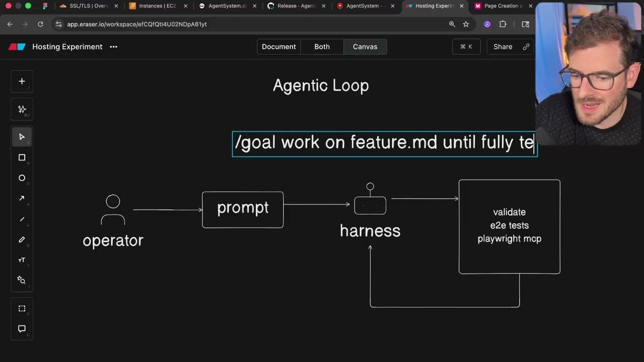This screenshot has width=644, height=362.
Task: Select the ellipse shape tool
Action: coord(22,178)
